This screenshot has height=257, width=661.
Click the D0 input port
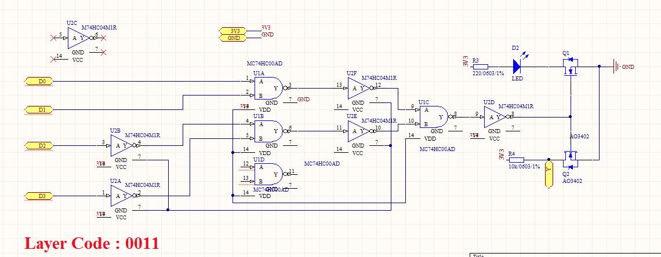tap(39, 81)
